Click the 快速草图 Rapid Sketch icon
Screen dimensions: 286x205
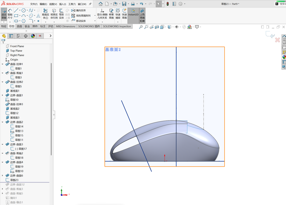pyautogui.click(x=124, y=14)
